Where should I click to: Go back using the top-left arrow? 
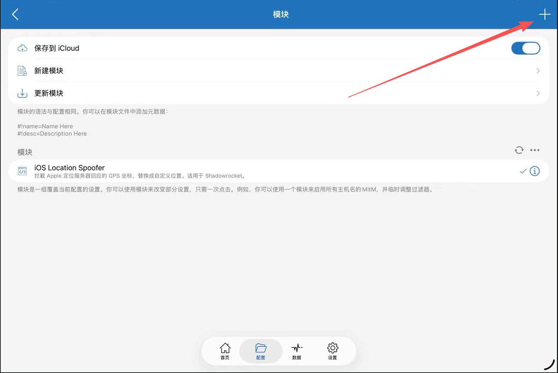click(x=15, y=15)
